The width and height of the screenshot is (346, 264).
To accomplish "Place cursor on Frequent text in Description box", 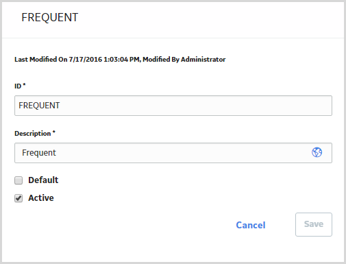I will (39, 153).
